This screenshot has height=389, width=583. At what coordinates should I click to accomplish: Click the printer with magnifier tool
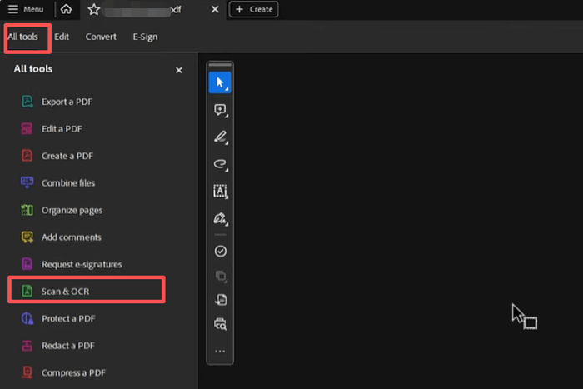click(220, 324)
